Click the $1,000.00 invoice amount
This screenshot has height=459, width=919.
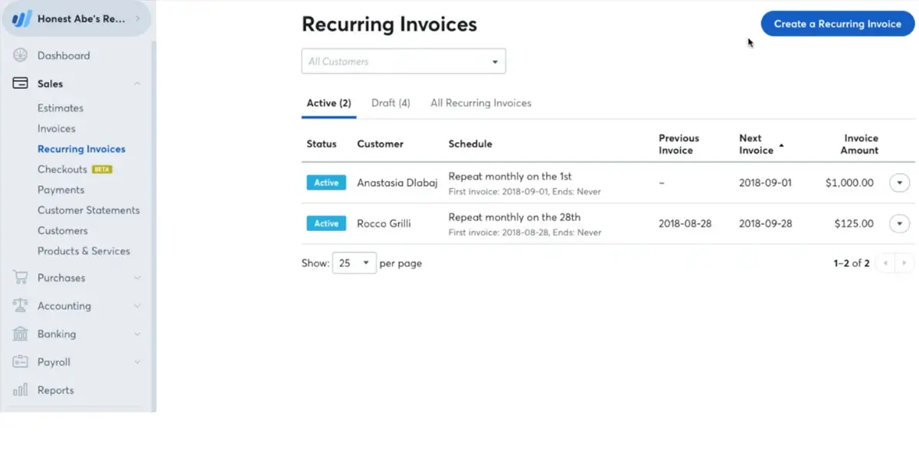click(849, 183)
